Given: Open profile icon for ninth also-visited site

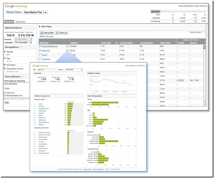Looking at the screenshot, I should 65,122.
